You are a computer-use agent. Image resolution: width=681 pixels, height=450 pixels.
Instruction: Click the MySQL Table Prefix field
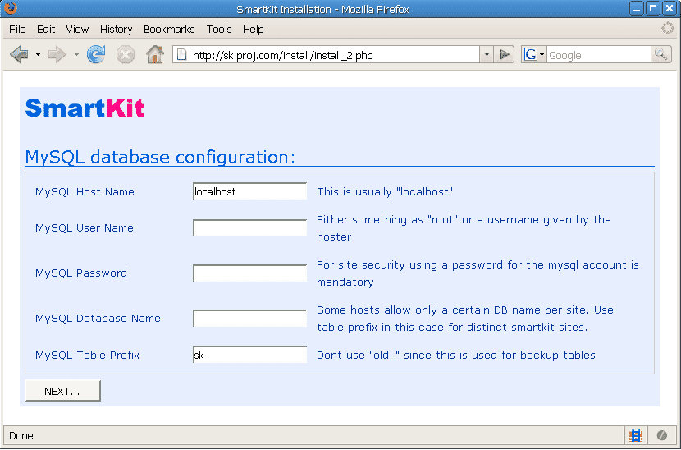(249, 355)
